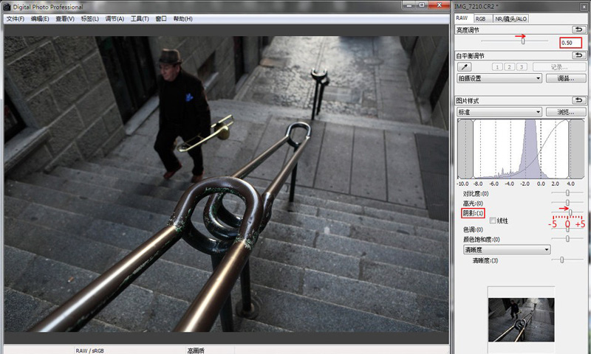
Task: Click the brightness adjustment slider handle
Action: 523,41
